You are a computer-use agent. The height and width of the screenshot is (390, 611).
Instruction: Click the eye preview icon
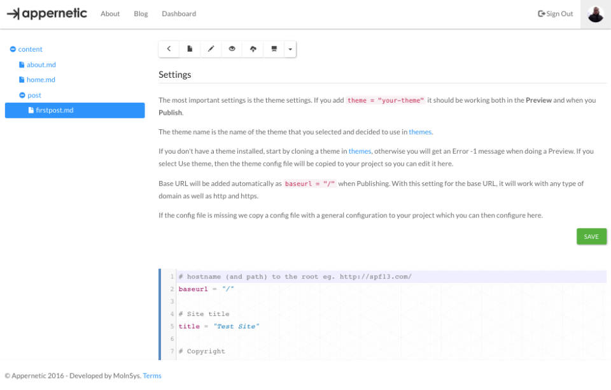(232, 49)
